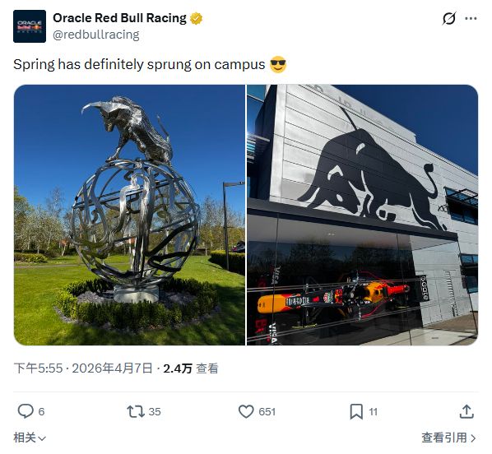
Task: Click the 2.4万 查看 view count
Action: point(191,368)
